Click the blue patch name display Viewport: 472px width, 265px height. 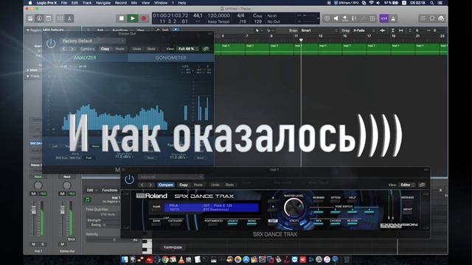211,208
